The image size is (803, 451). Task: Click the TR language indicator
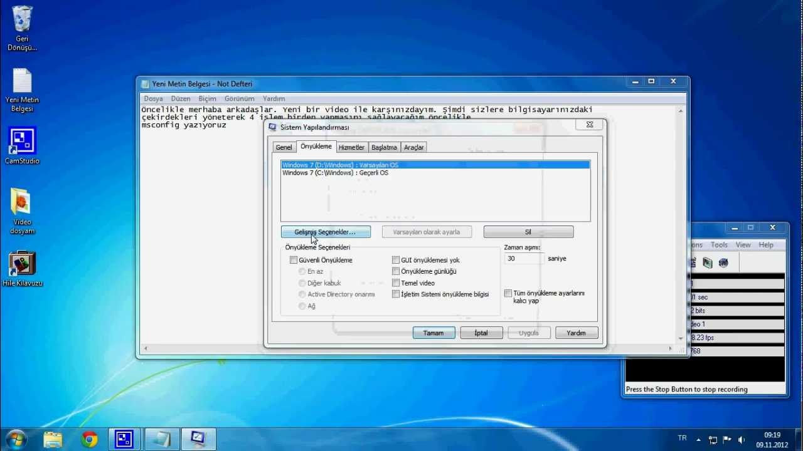coord(683,438)
